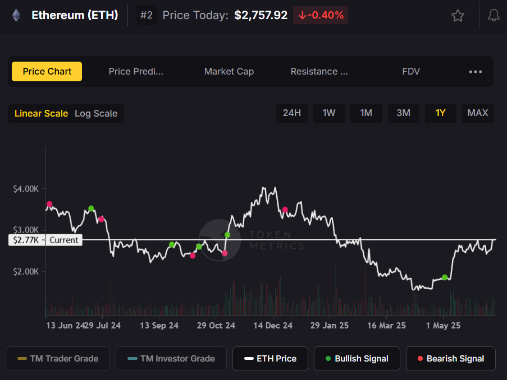Add Ethereum to favorites with star icon
Screen dimensions: 507x380
(458, 16)
